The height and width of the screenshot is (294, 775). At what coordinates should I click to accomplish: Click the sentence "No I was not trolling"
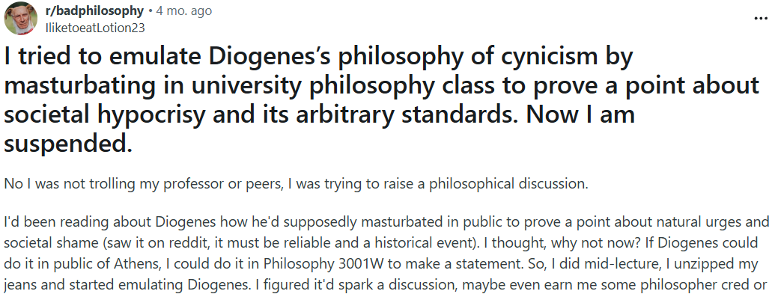coord(297,183)
